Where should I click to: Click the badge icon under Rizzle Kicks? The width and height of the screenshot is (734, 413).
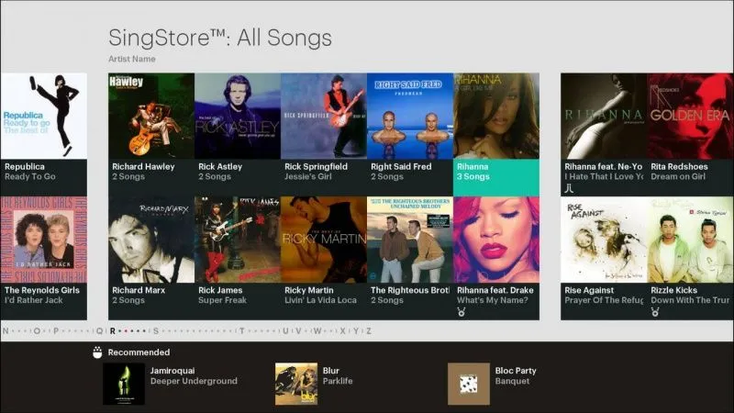pyautogui.click(x=655, y=312)
